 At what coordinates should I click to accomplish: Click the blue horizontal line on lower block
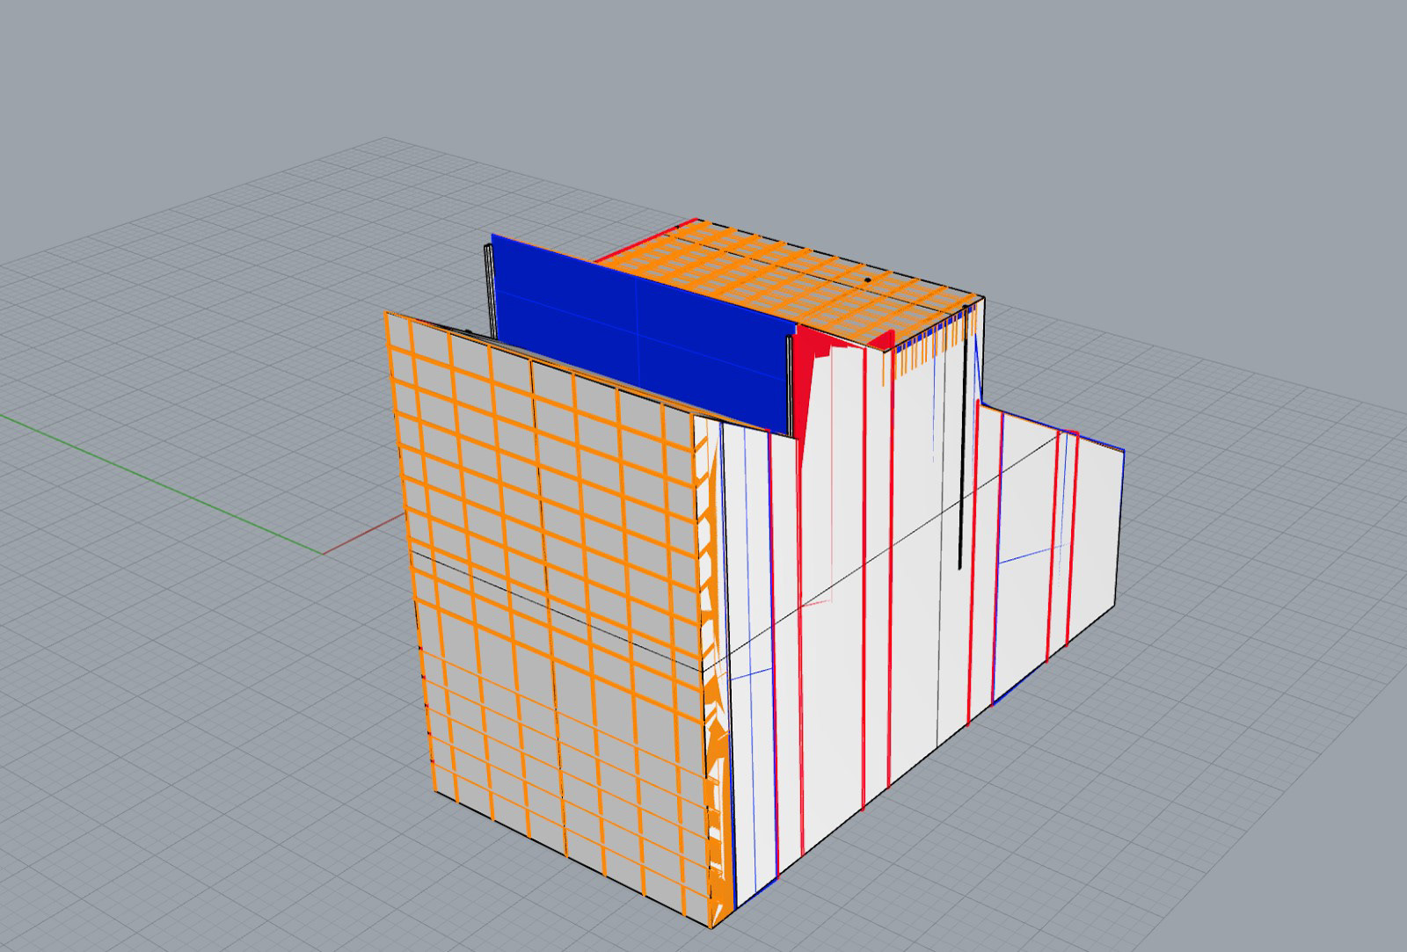tap(1029, 555)
